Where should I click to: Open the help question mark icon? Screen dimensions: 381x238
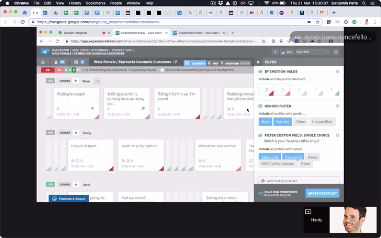[275, 52]
